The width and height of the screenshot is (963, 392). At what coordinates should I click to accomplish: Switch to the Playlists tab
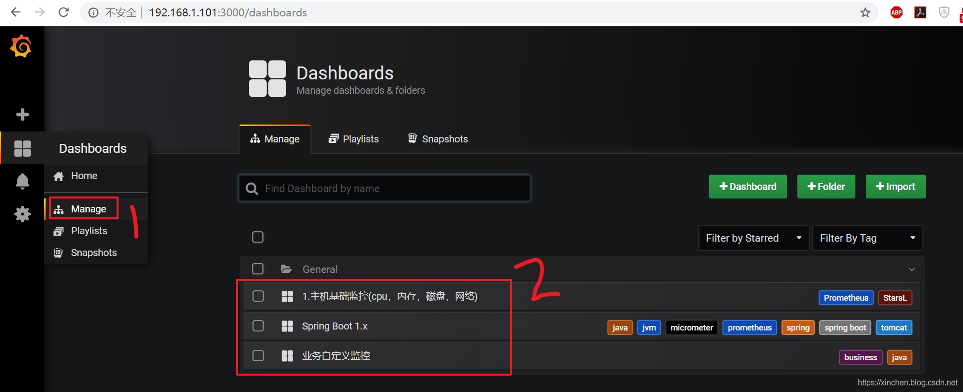[354, 139]
